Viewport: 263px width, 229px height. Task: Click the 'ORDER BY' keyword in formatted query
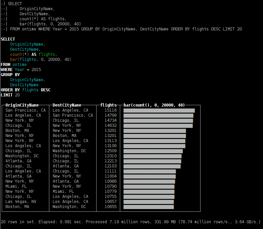[10, 90]
